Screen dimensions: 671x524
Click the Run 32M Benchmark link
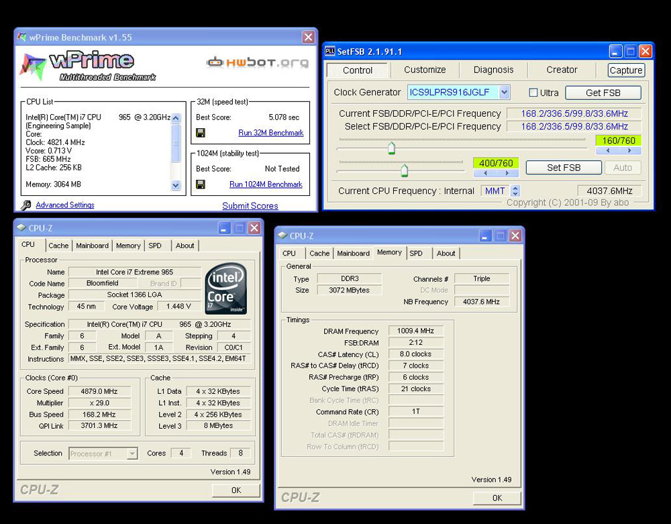coord(271,133)
